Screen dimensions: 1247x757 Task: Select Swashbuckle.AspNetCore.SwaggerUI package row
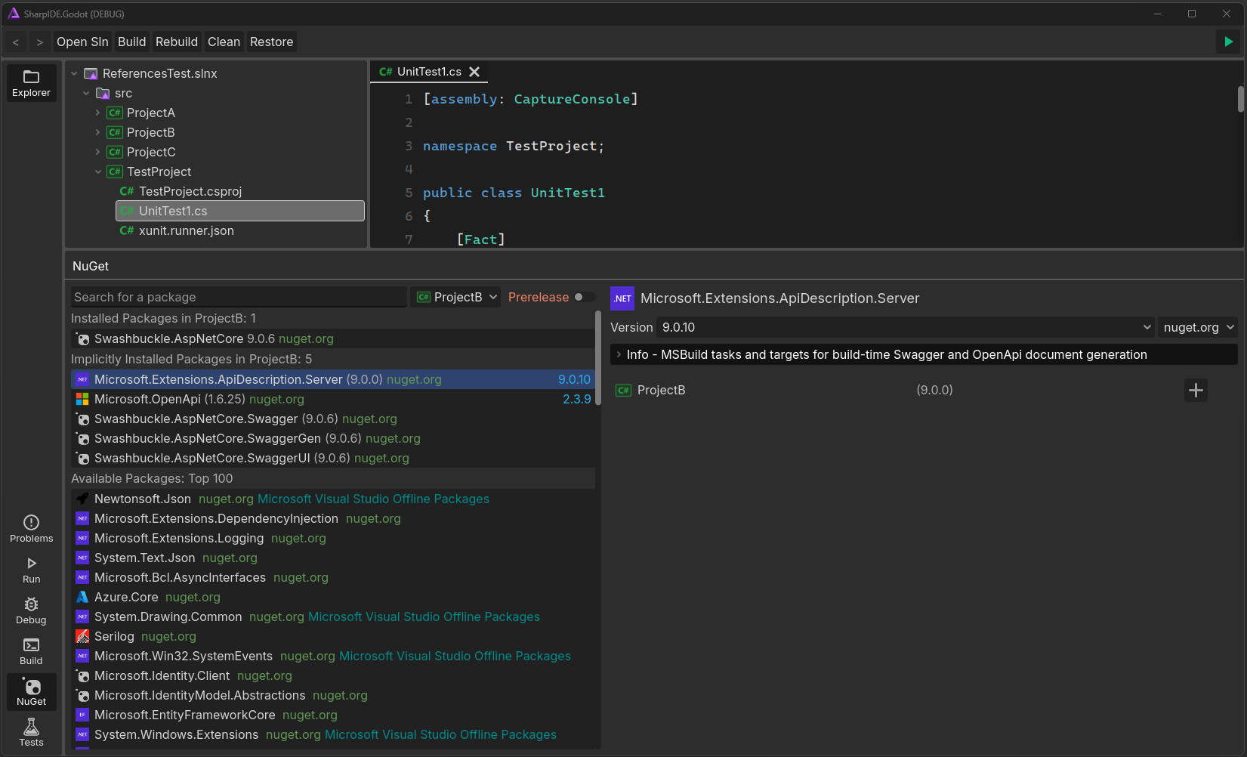333,458
